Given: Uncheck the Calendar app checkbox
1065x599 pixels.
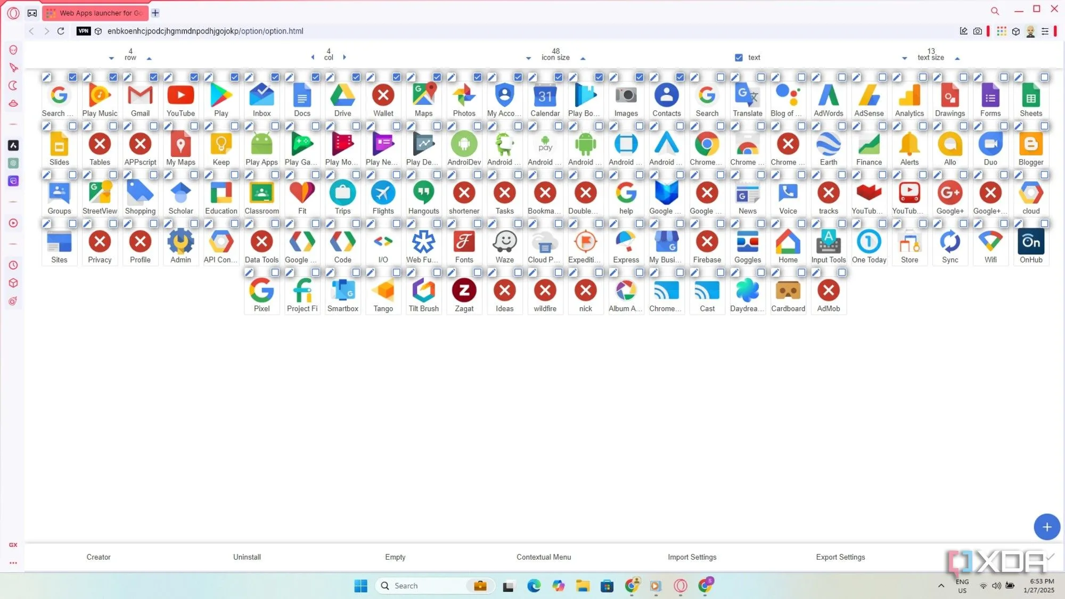Looking at the screenshot, I should (x=558, y=77).
